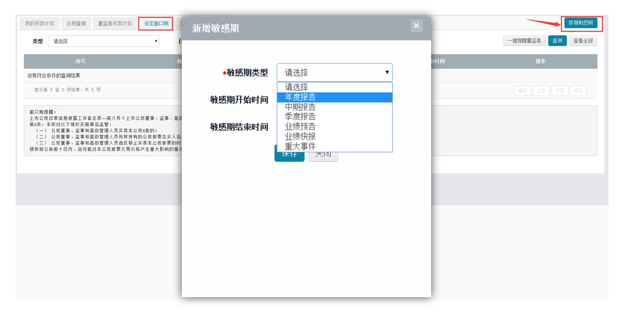Go to 董监高买卖计划 tab

pyautogui.click(x=115, y=24)
